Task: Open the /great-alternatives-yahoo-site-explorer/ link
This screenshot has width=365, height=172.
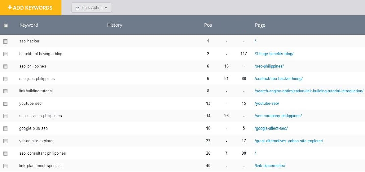Action: (289, 141)
